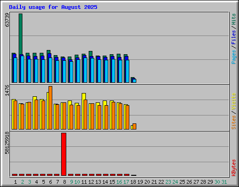Click day label 31 on the x-axis

[224, 182]
